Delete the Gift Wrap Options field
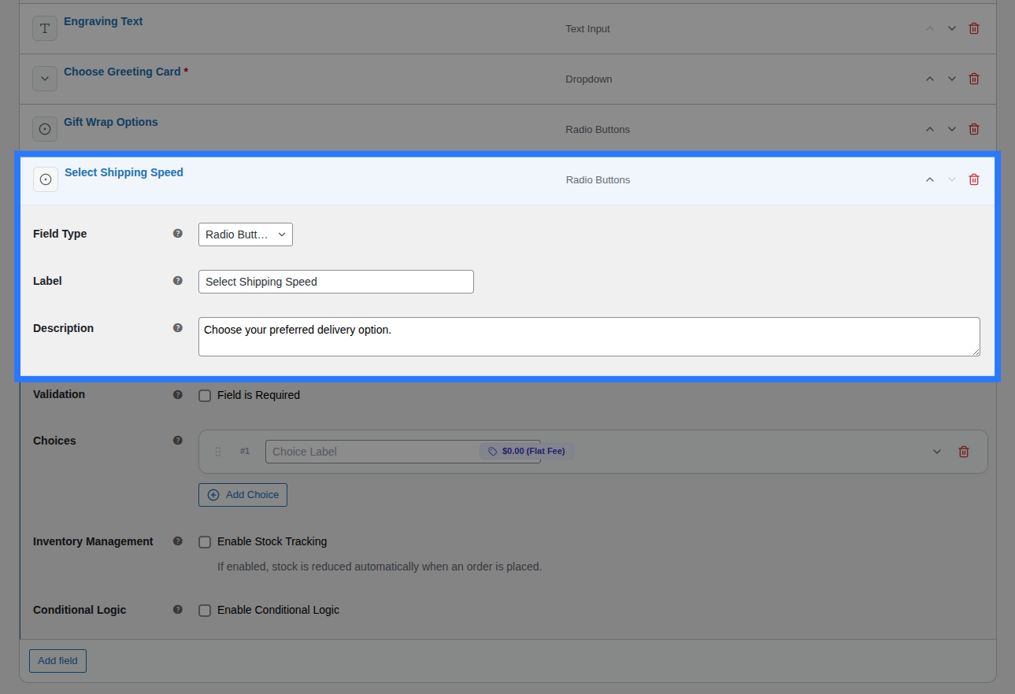 click(974, 129)
